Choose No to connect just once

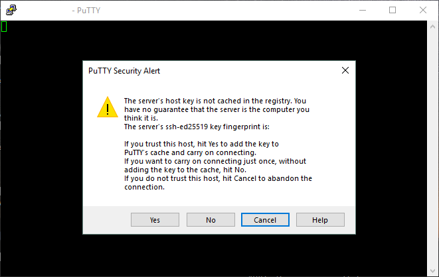tap(211, 220)
